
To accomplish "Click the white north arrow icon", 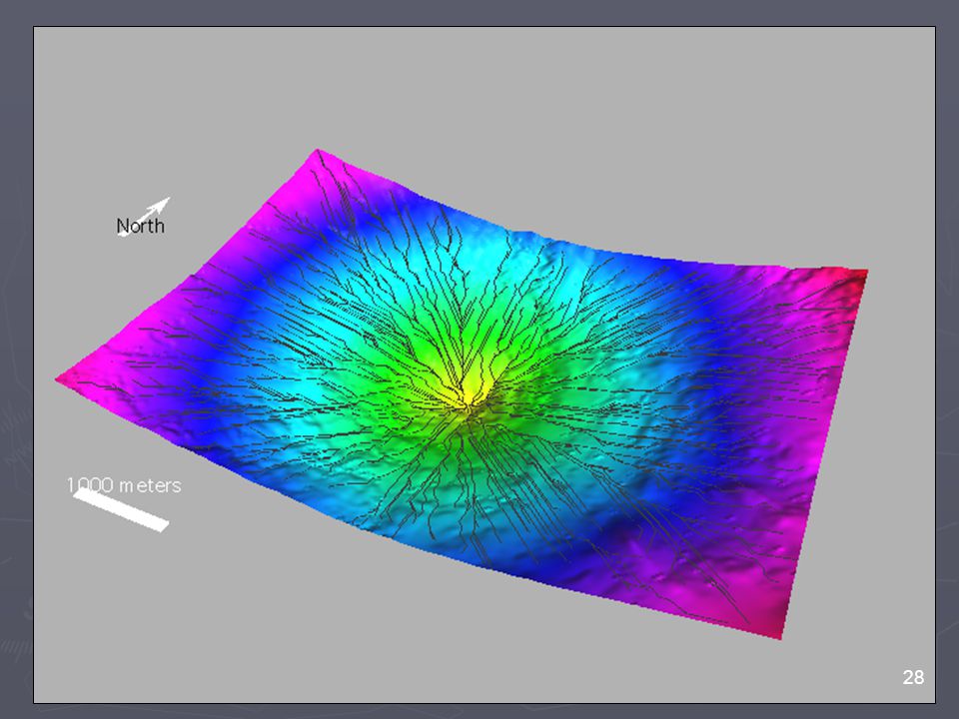I will tap(145, 217).
